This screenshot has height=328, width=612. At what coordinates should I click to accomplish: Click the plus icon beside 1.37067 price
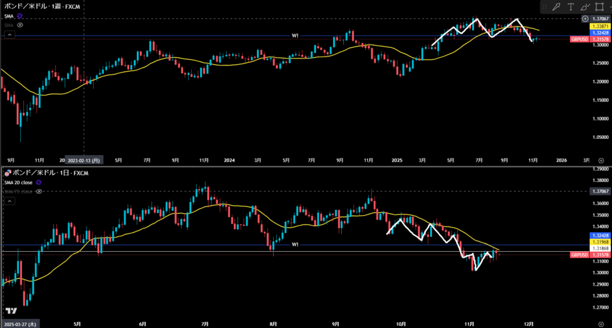pos(585,19)
